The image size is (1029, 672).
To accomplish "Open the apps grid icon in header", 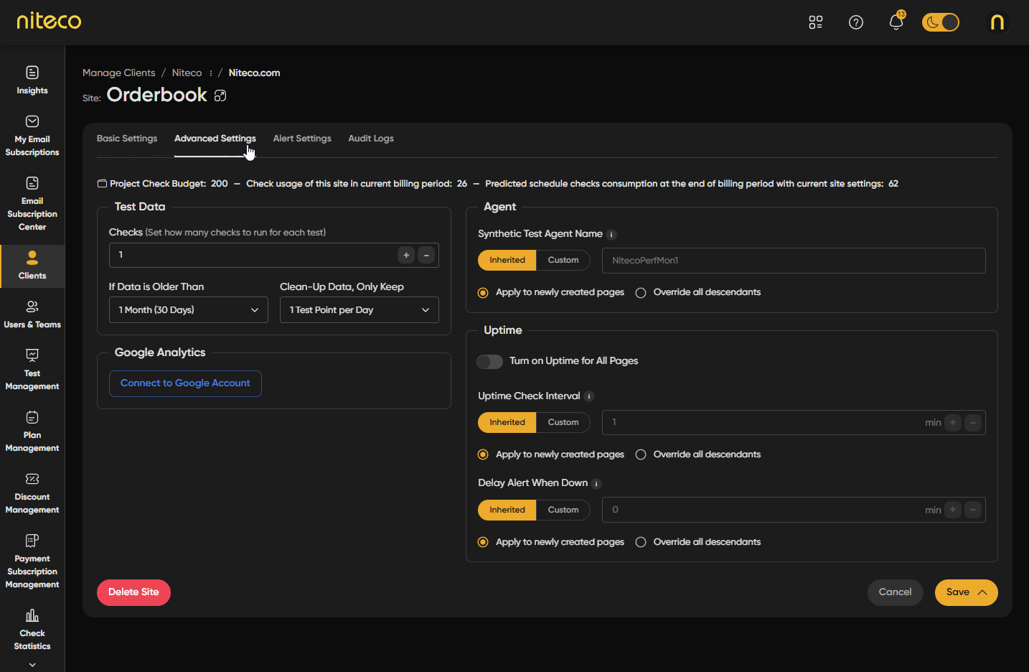I will point(816,22).
